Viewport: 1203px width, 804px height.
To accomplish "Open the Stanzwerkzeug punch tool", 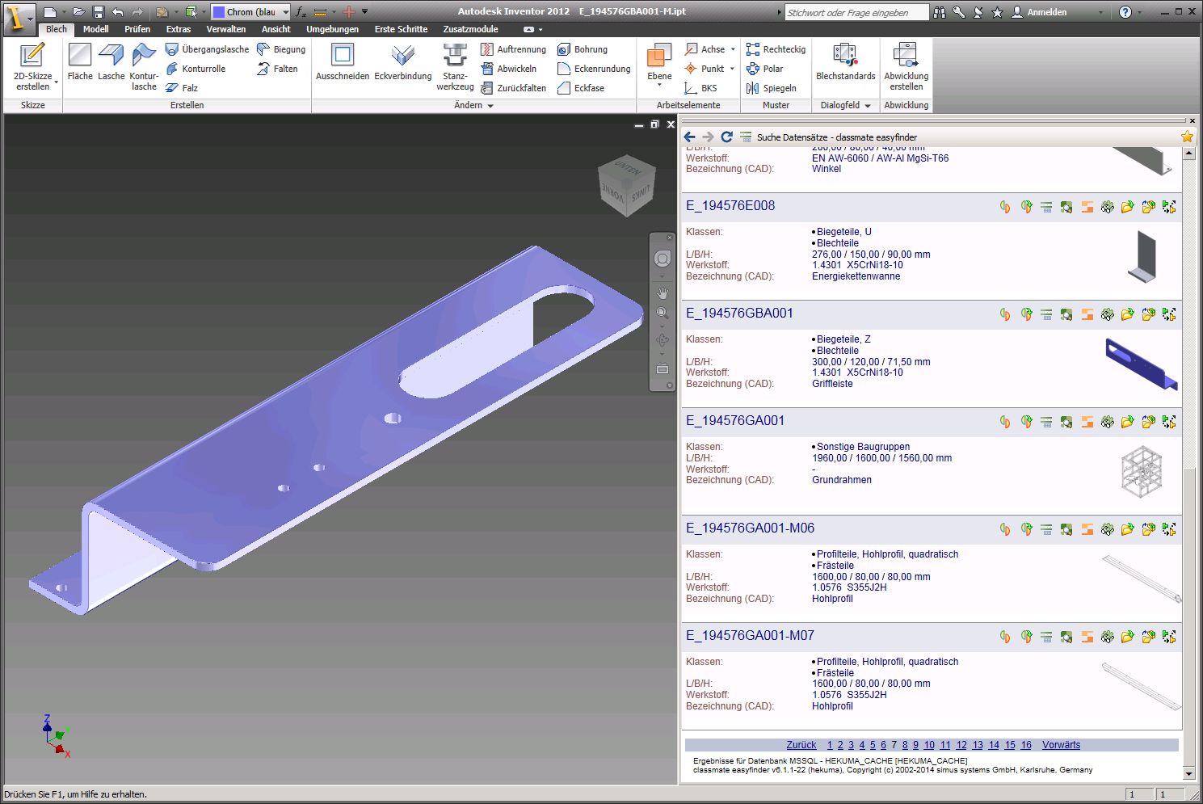I will pos(455,65).
